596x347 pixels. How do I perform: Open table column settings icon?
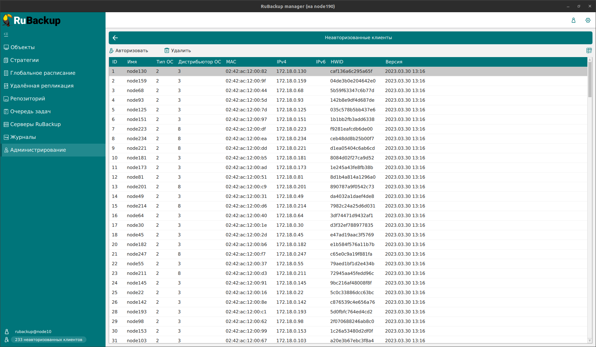click(589, 51)
